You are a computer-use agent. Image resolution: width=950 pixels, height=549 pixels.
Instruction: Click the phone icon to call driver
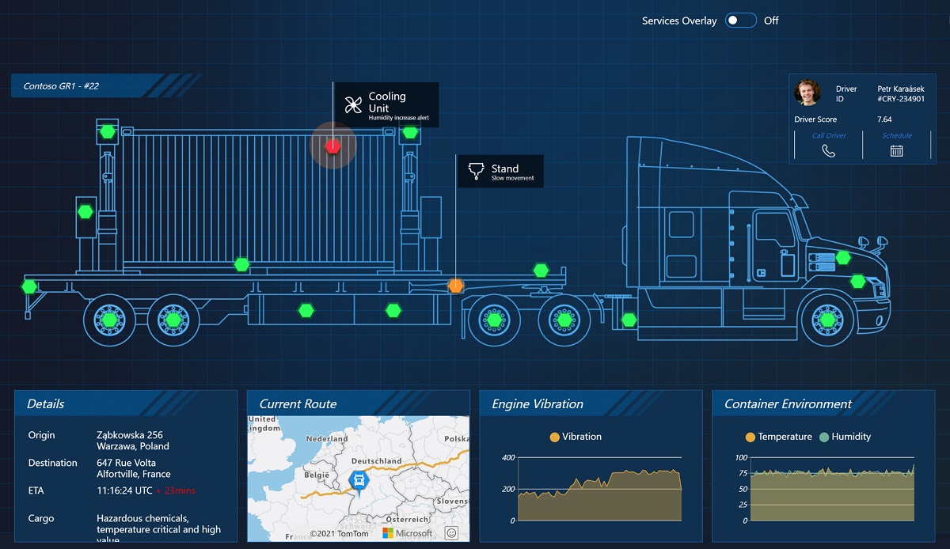click(828, 150)
